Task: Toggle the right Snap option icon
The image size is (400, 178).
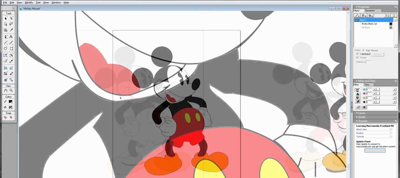Action: [11, 117]
